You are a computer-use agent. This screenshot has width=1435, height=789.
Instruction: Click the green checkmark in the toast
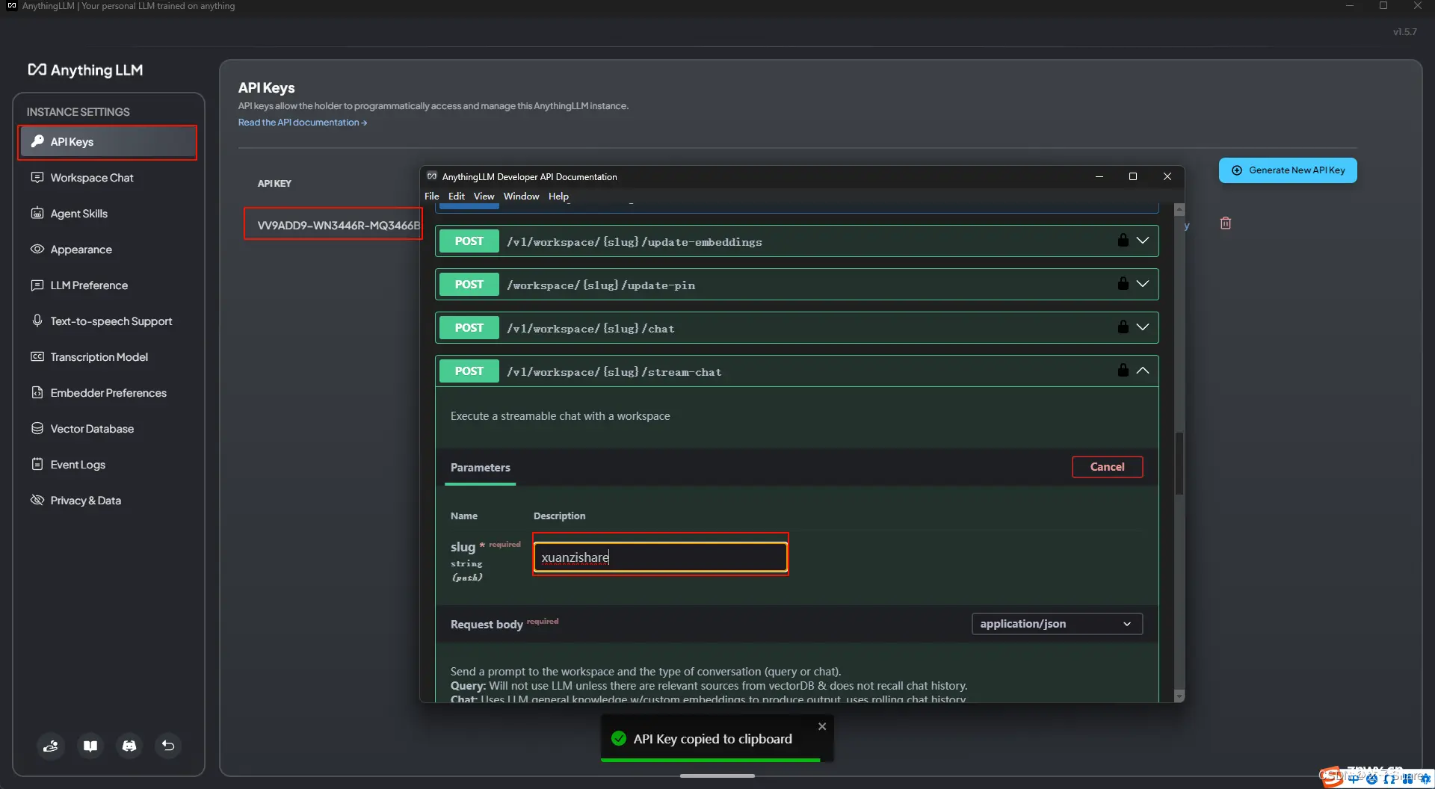[x=619, y=739]
